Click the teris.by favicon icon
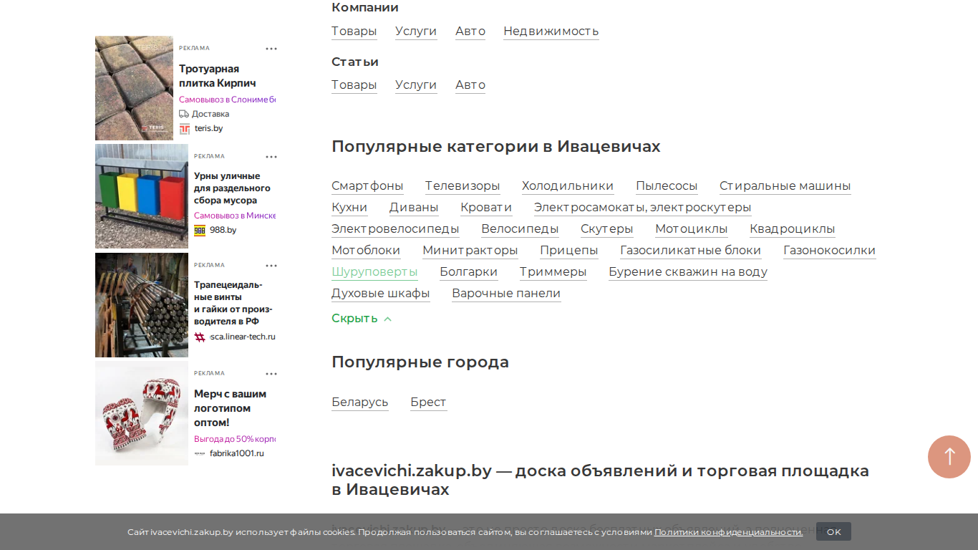Screen dimensions: 978x550 (185, 129)
